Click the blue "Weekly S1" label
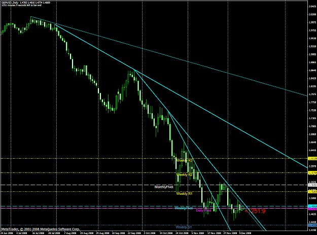The height and width of the screenshot is (235, 317). coord(184,227)
